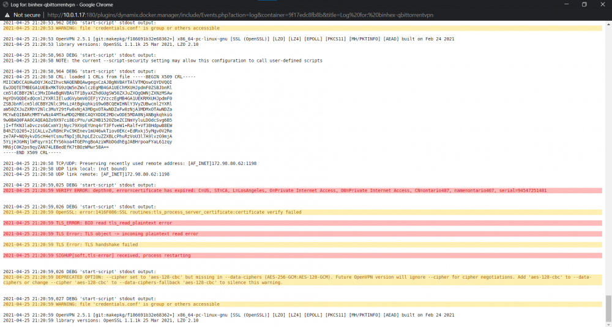Select 'TLS object -> incoming plaintext read error' line

click(x=302, y=234)
